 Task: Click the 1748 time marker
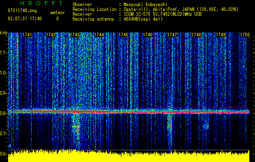(x=197, y=35)
